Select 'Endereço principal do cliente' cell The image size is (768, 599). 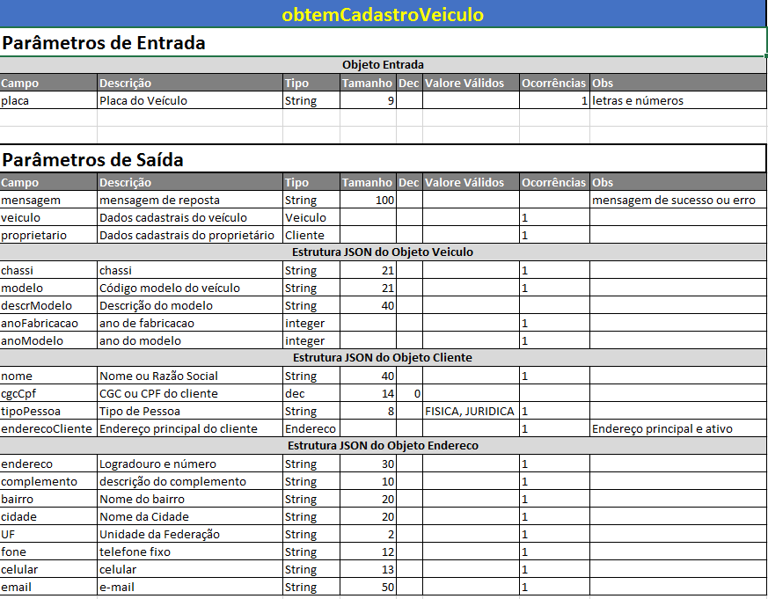pos(190,429)
